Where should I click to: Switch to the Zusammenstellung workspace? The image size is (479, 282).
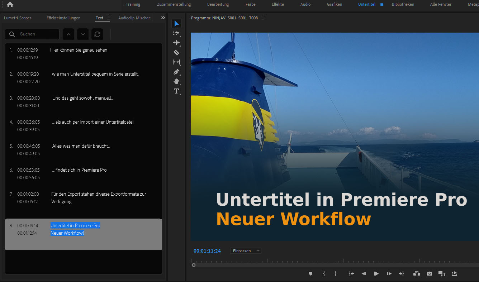tap(174, 4)
